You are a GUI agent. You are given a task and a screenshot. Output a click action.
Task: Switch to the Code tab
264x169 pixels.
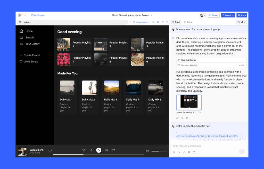(x=188, y=22)
